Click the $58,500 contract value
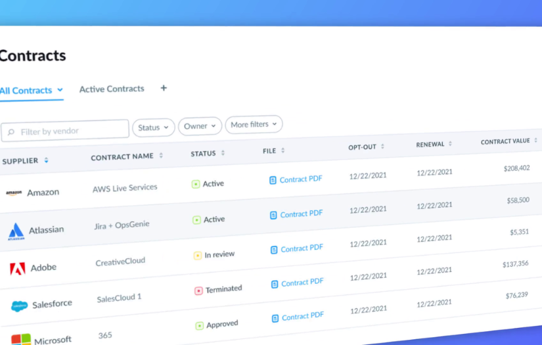Image resolution: width=542 pixels, height=345 pixels. coord(518,200)
